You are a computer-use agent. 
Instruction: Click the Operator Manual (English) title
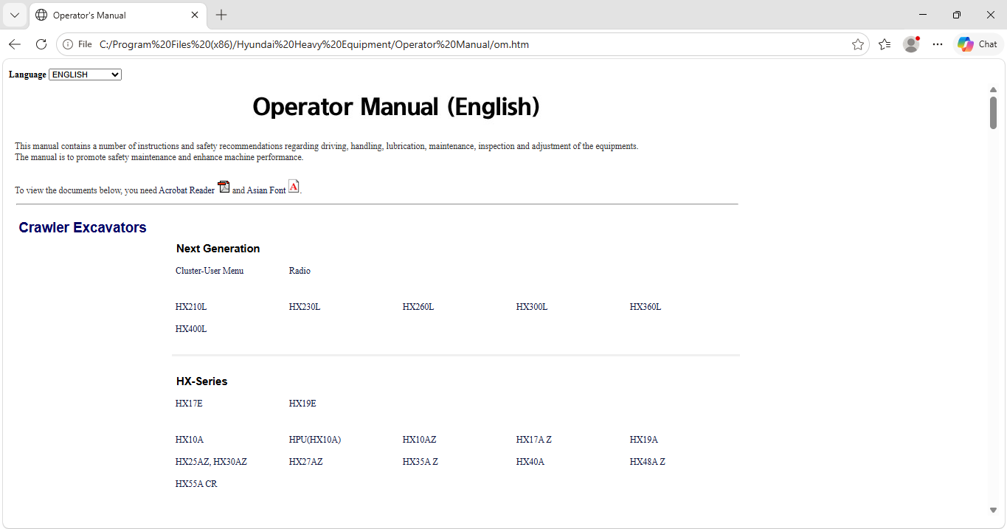(x=396, y=107)
